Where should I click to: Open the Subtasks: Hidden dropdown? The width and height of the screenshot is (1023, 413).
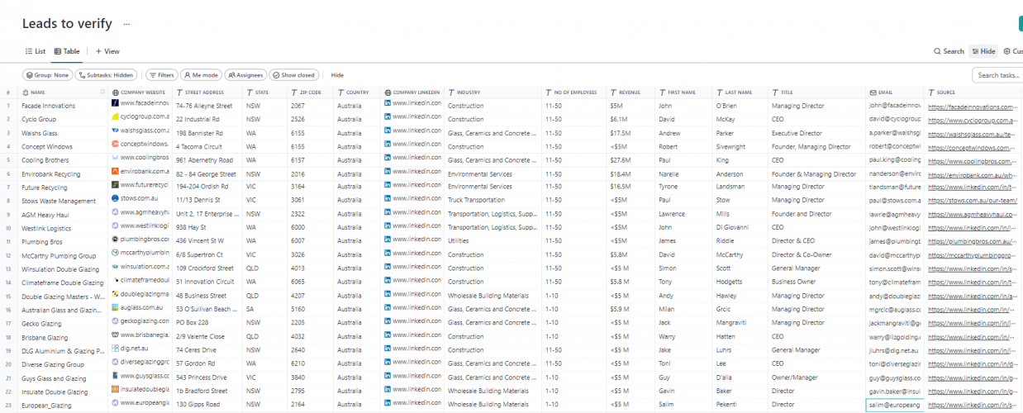tap(106, 75)
